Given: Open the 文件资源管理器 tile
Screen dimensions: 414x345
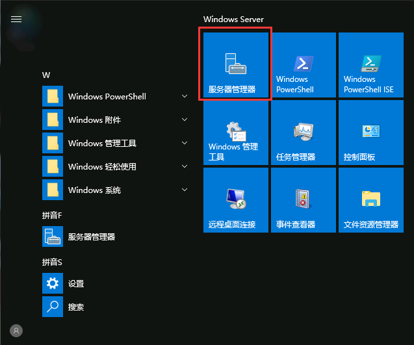Looking at the screenshot, I should 370,200.
